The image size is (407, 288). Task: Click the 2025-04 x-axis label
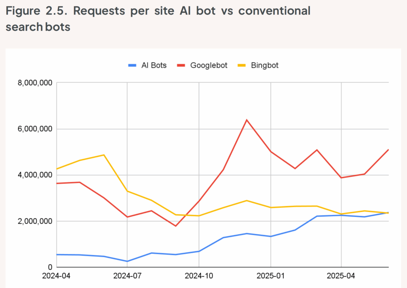tap(342, 276)
